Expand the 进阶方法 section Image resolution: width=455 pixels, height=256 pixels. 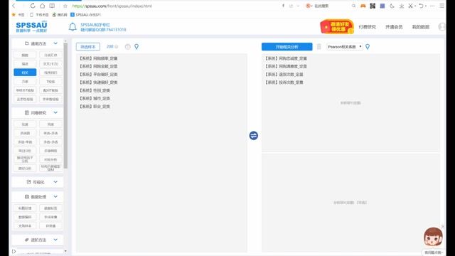click(38, 240)
